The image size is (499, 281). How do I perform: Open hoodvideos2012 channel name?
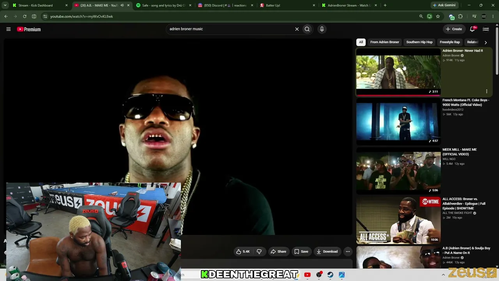click(x=453, y=110)
